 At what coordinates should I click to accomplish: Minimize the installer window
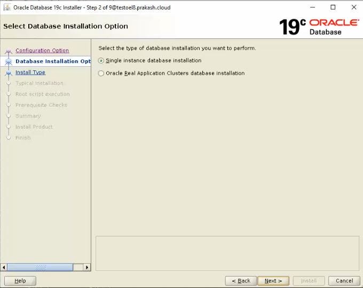312,7
